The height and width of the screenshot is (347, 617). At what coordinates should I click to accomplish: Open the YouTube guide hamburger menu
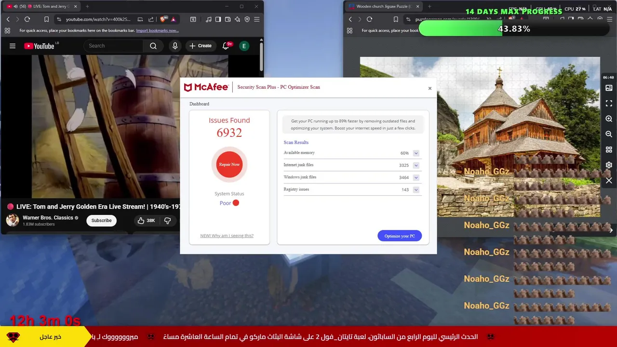tap(13, 46)
